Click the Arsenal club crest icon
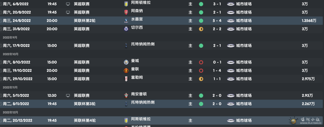Screen dimensions: 324x127 coord(126,12)
